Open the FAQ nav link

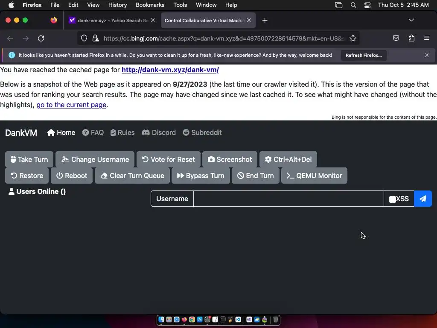[93, 132]
